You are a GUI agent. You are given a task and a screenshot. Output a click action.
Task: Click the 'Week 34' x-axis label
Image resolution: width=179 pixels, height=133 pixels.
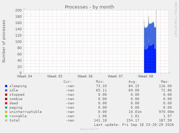point(24,76)
